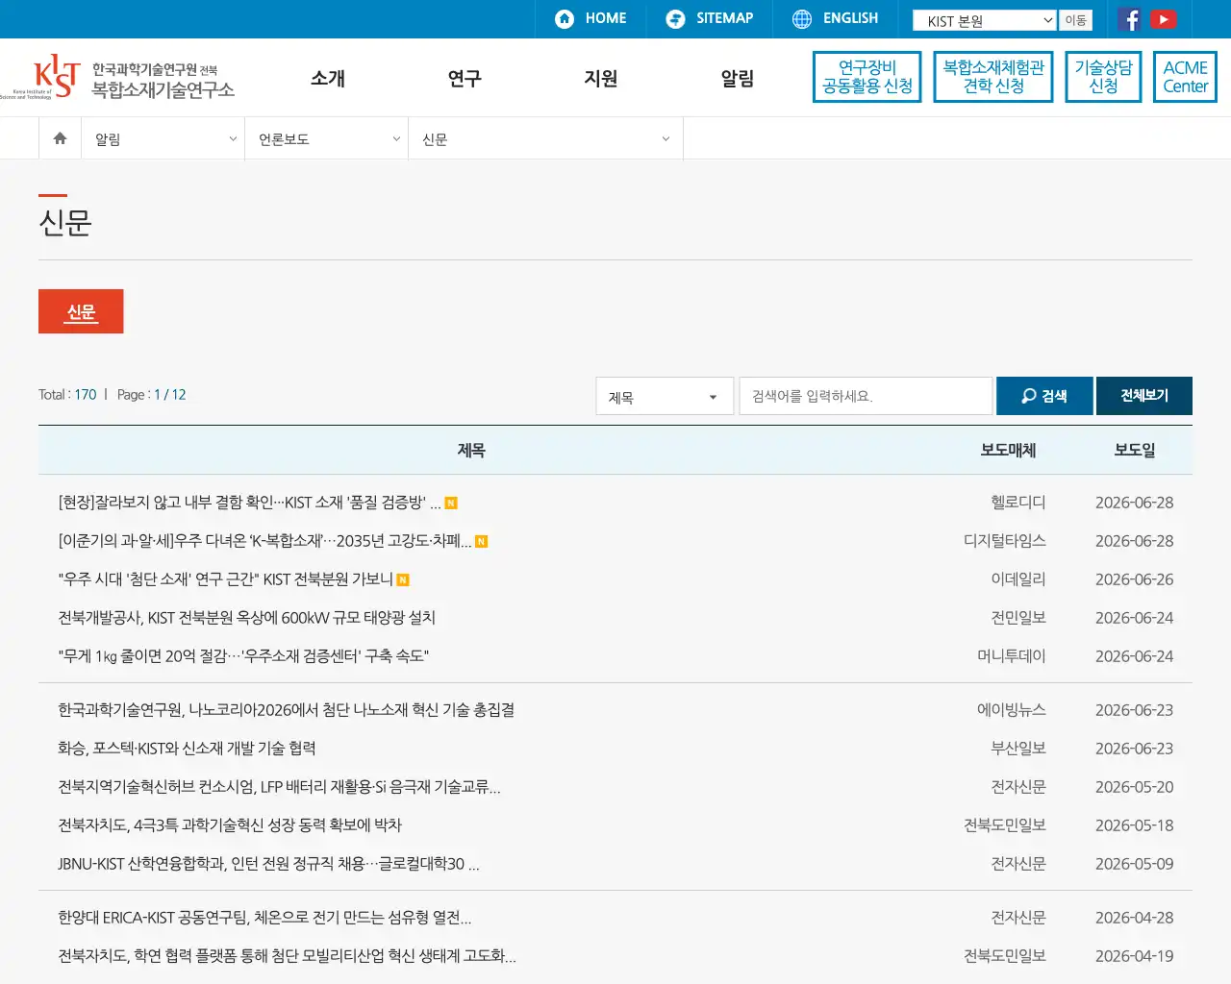Click the date 2026-05-09

(1134, 864)
